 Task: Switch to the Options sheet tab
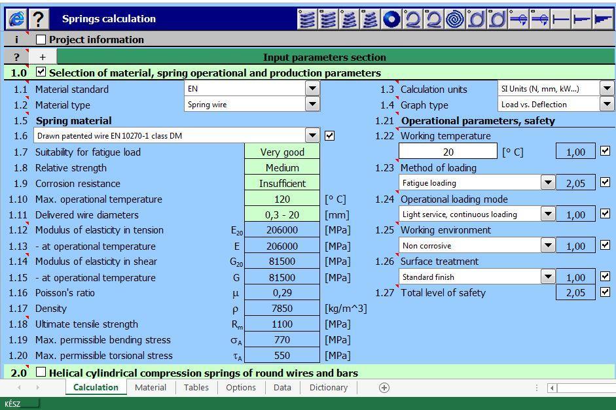pyautogui.click(x=241, y=387)
